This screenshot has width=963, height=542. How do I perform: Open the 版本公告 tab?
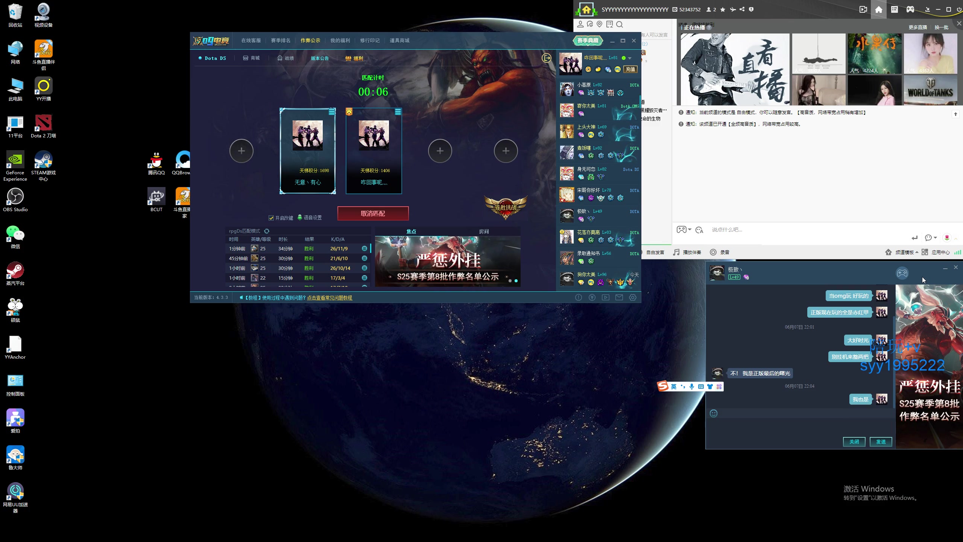(x=320, y=58)
